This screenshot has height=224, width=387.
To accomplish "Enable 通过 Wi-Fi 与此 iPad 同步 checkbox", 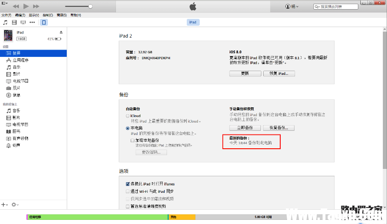I will point(127,191).
